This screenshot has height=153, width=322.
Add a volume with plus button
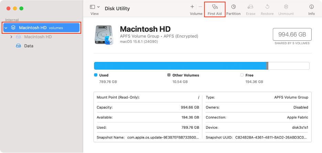[192, 7]
